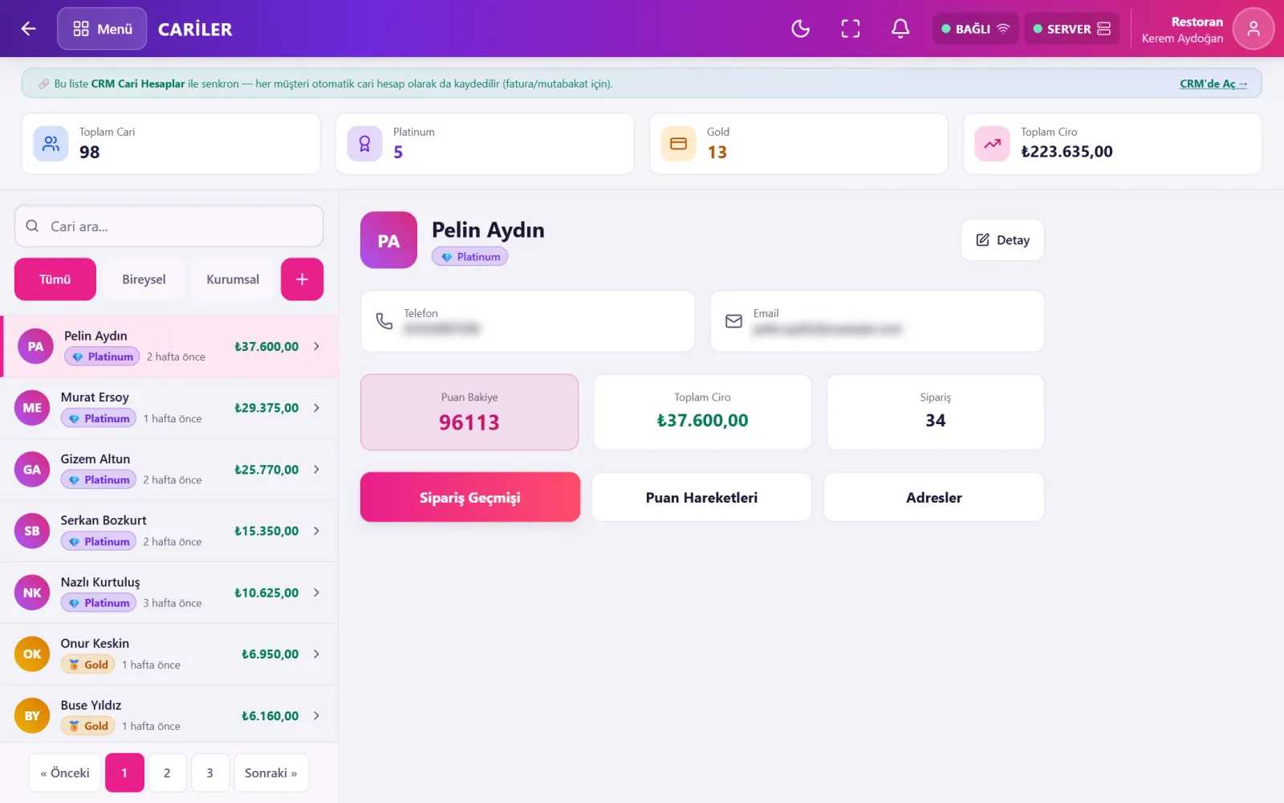Image resolution: width=1284 pixels, height=803 pixels.
Task: Click the SERVER status badge
Action: click(x=1071, y=29)
